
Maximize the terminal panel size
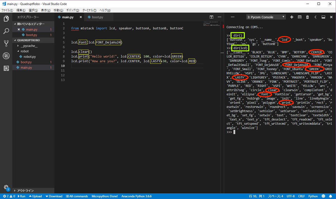click(x=323, y=17)
